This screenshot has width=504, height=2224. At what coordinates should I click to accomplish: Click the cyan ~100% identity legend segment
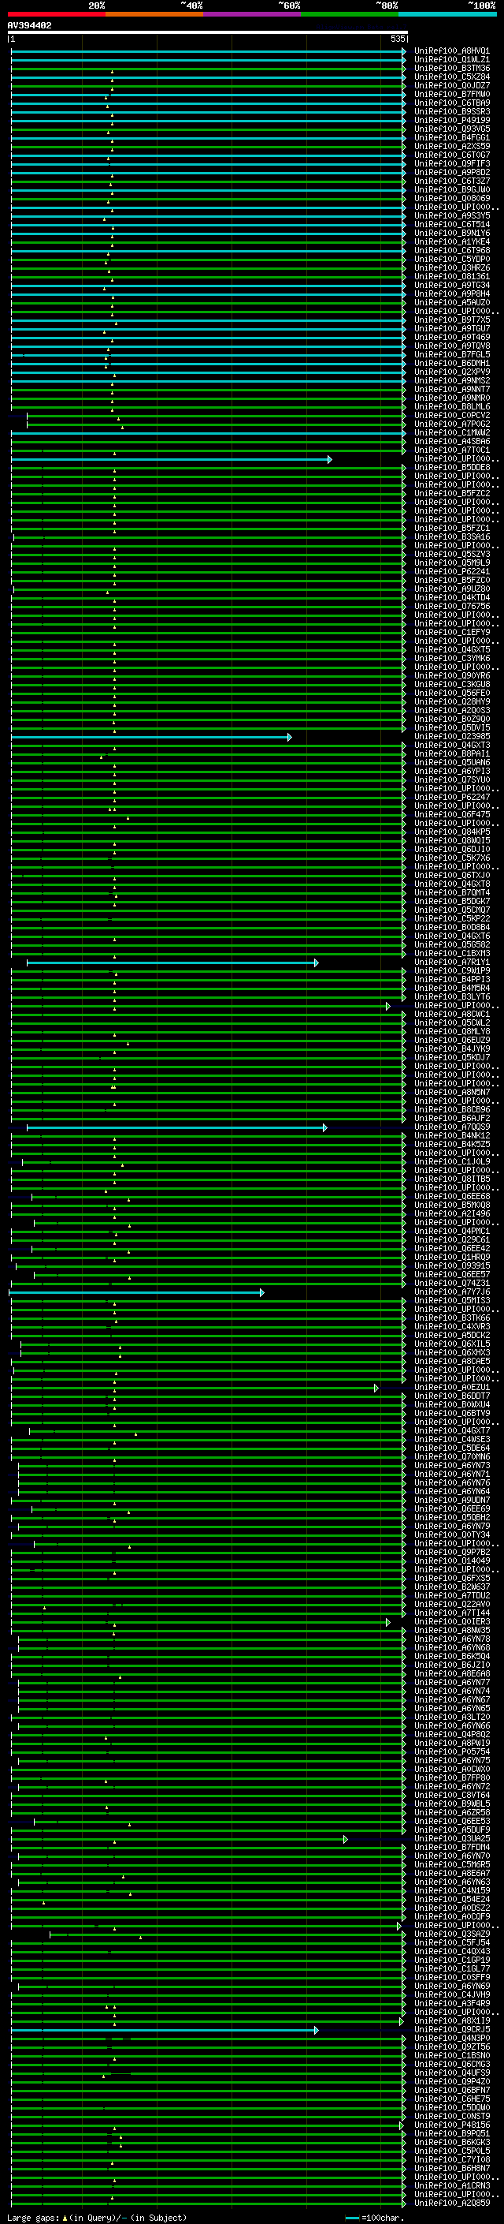coord(448,14)
